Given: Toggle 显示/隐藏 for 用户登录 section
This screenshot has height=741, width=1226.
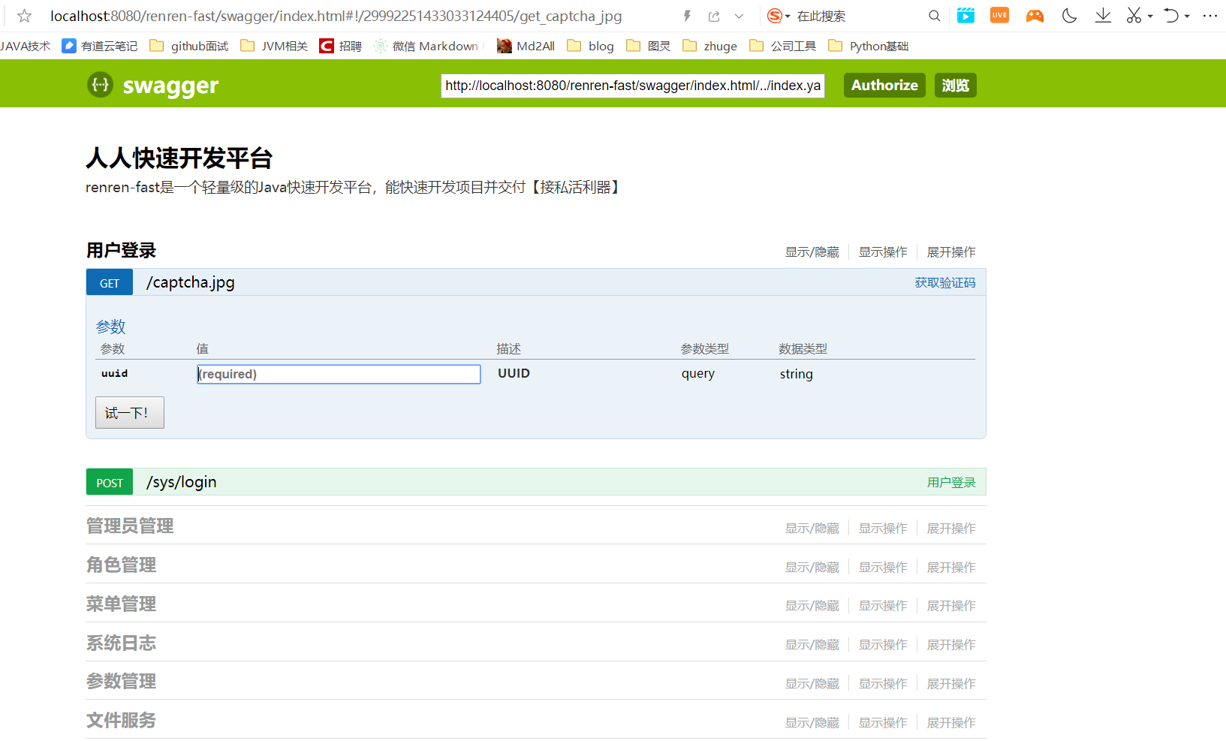Looking at the screenshot, I should pyautogui.click(x=812, y=252).
